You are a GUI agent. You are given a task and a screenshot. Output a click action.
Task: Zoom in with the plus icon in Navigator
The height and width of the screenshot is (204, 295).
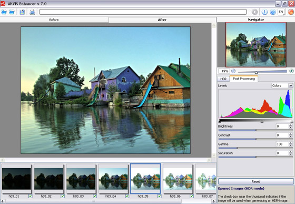point(291,71)
